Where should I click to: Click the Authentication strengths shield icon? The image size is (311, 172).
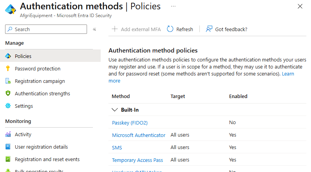tap(8, 93)
